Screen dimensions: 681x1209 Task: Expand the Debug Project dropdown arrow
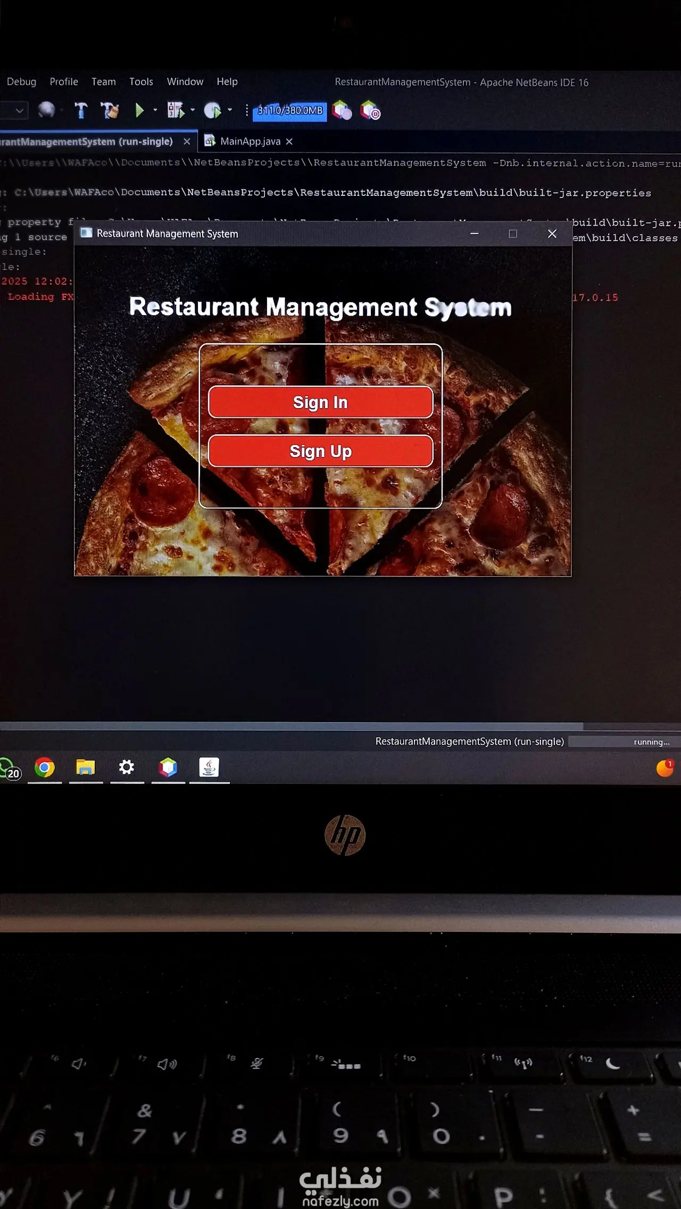point(193,110)
